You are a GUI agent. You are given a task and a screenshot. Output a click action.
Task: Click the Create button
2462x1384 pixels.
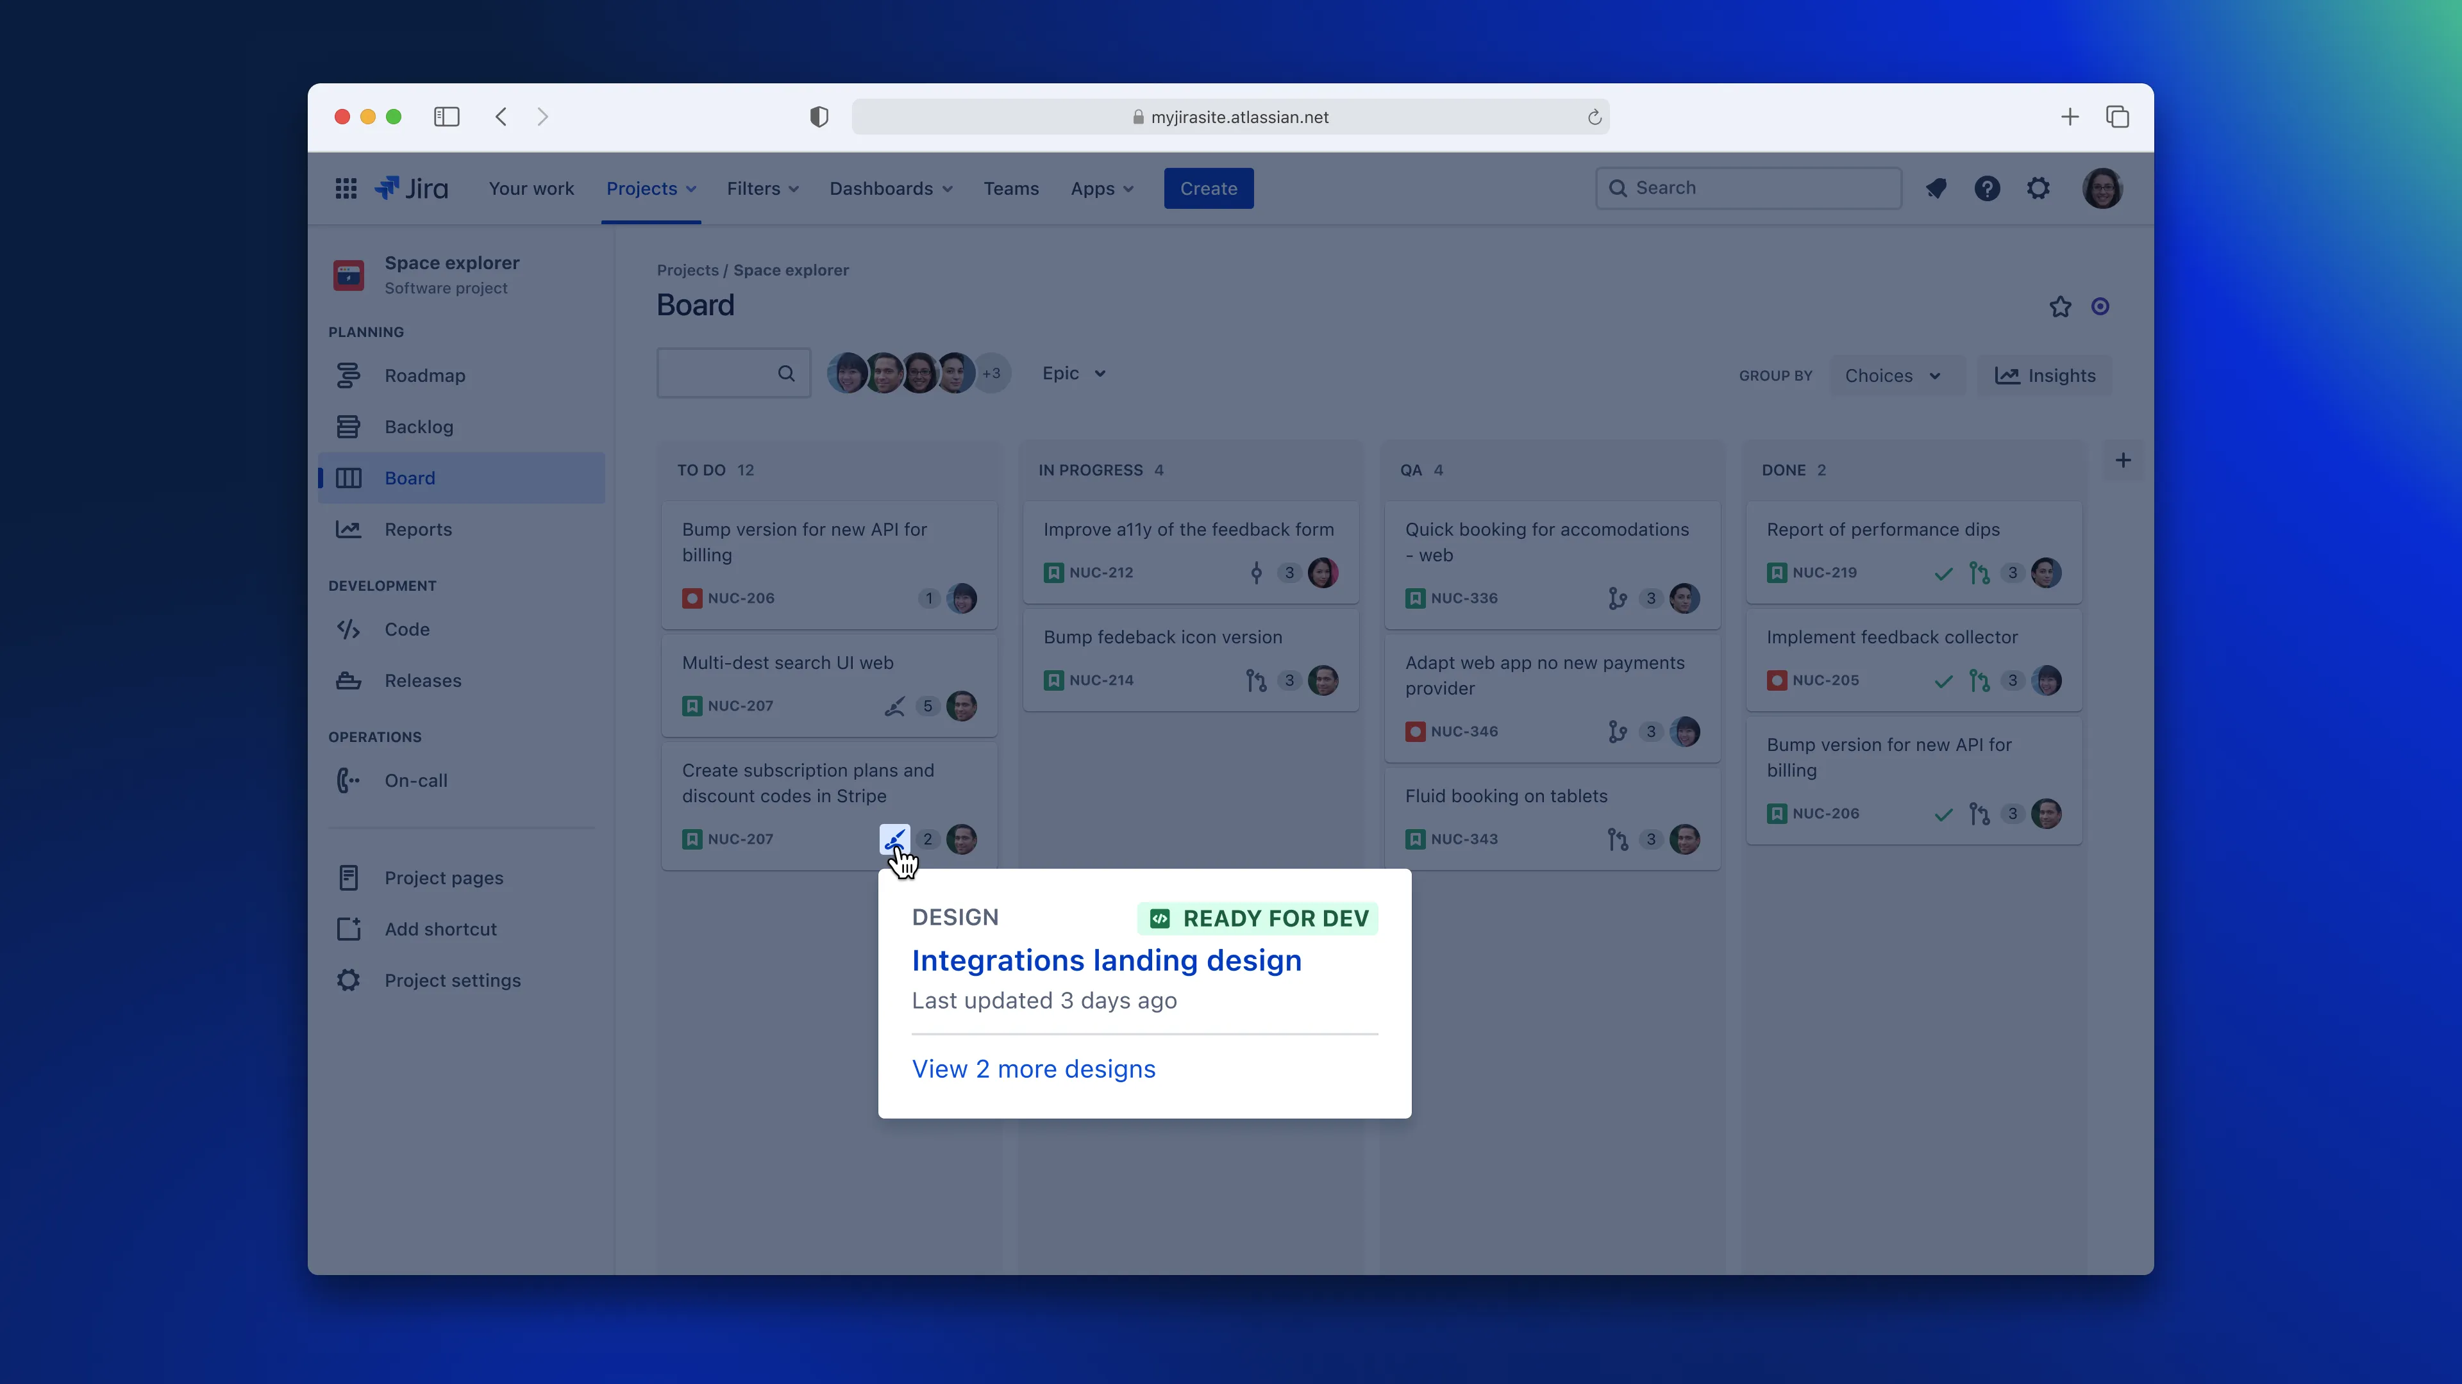tap(1208, 188)
